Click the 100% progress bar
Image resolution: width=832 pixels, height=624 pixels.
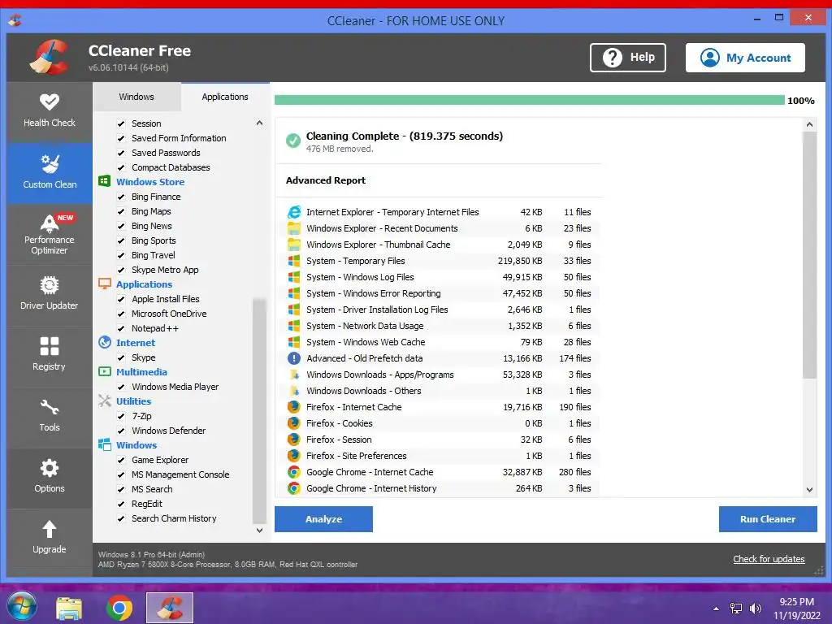529,100
